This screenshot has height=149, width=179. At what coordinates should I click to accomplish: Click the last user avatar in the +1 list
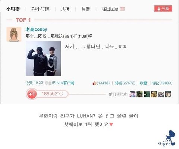click(x=168, y=94)
